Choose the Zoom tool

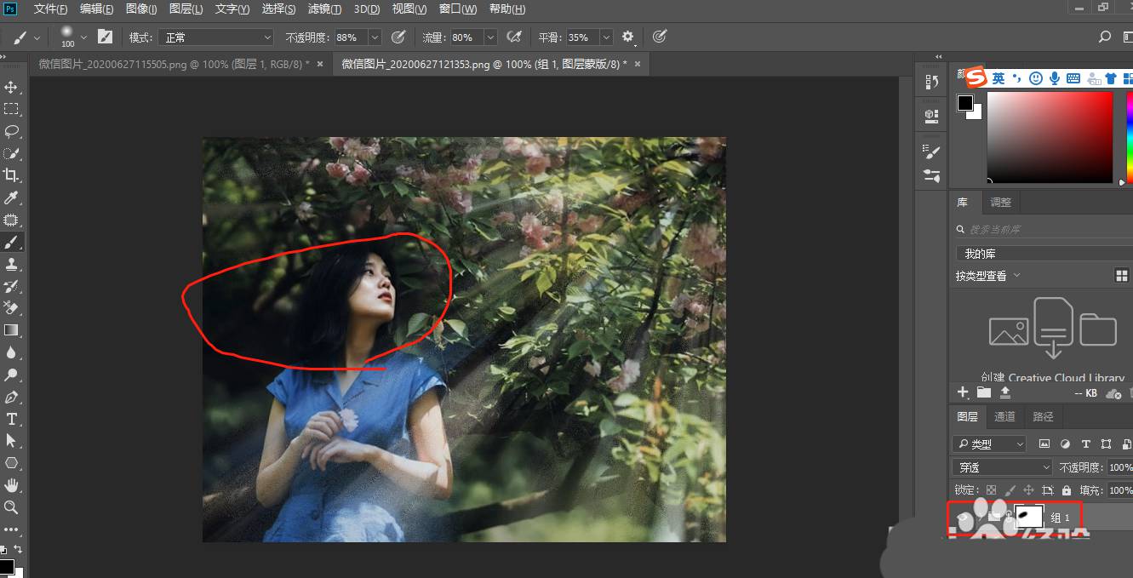click(11, 507)
